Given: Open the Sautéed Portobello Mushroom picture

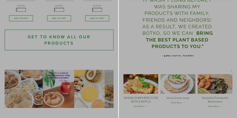Looking at the screenshot, I should (x=215, y=84).
